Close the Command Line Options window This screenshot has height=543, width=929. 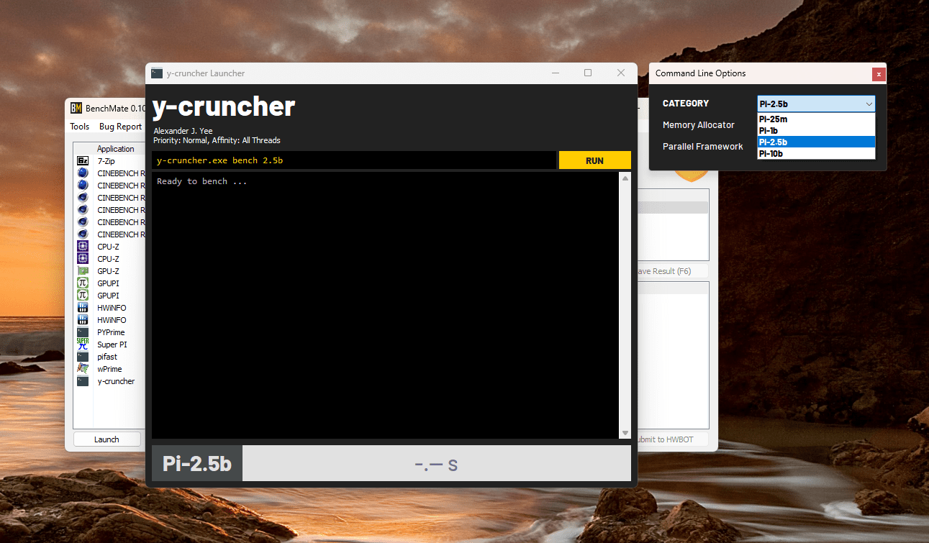879,74
